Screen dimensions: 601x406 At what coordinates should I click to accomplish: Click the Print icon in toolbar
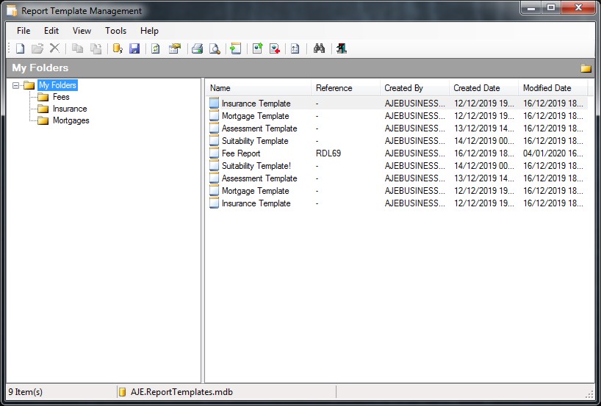tap(197, 48)
